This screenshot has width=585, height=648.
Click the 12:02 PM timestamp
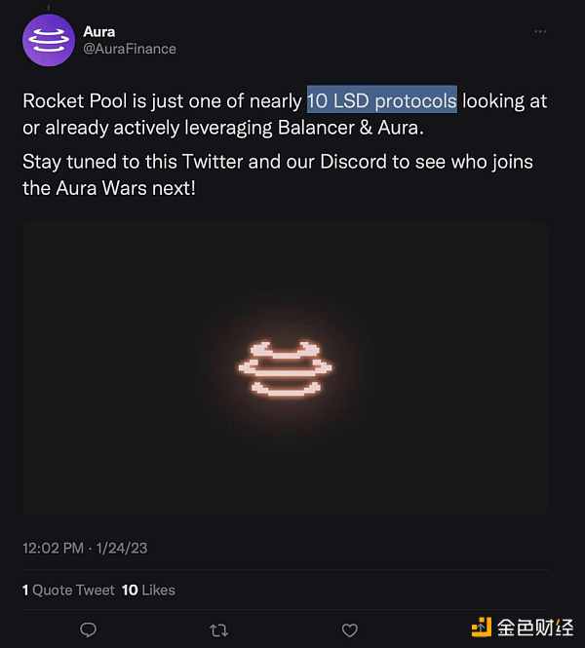click(53, 549)
